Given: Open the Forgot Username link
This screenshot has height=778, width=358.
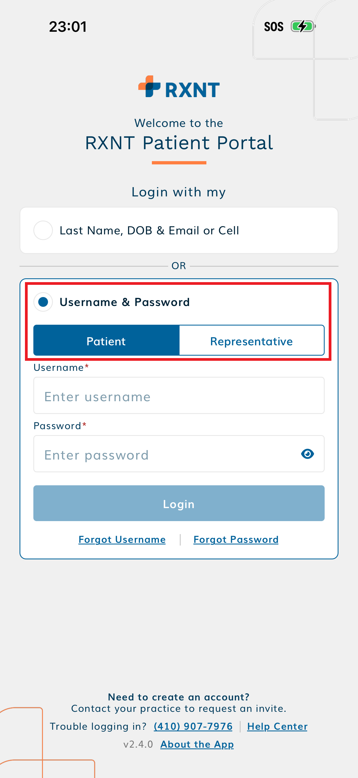Looking at the screenshot, I should click(122, 539).
